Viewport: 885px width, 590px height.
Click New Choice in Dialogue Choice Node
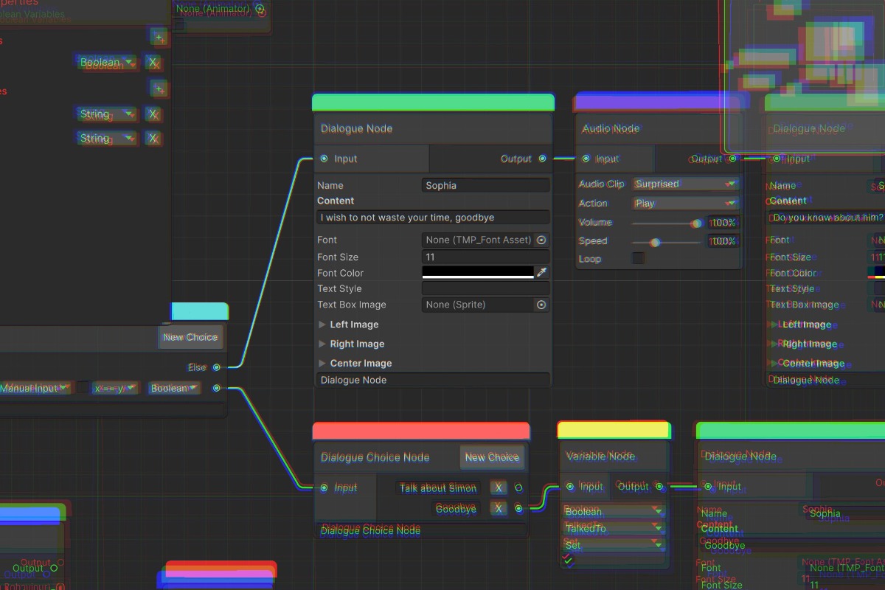[x=492, y=457]
